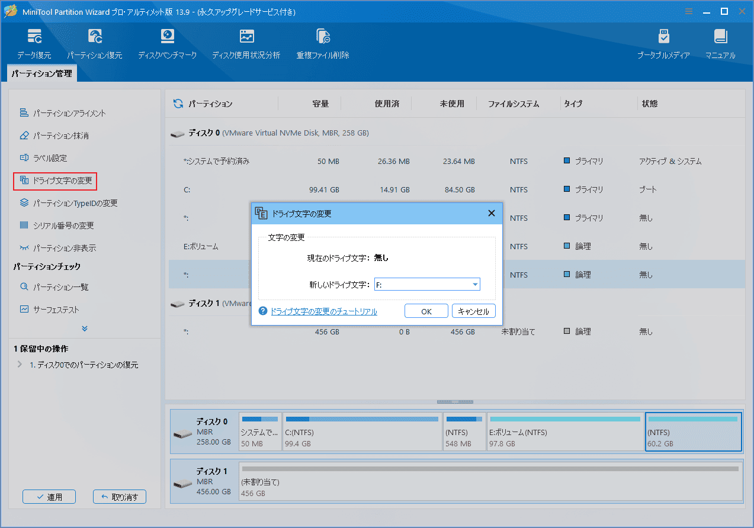Open 重複ファイル削除 duplicate file remover
The width and height of the screenshot is (754, 528).
(x=323, y=44)
